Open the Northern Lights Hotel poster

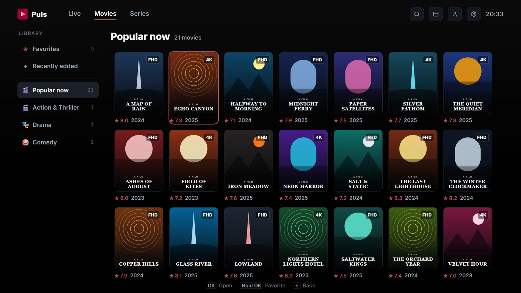tap(303, 238)
